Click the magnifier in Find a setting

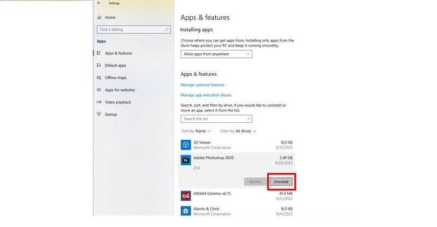167,29
